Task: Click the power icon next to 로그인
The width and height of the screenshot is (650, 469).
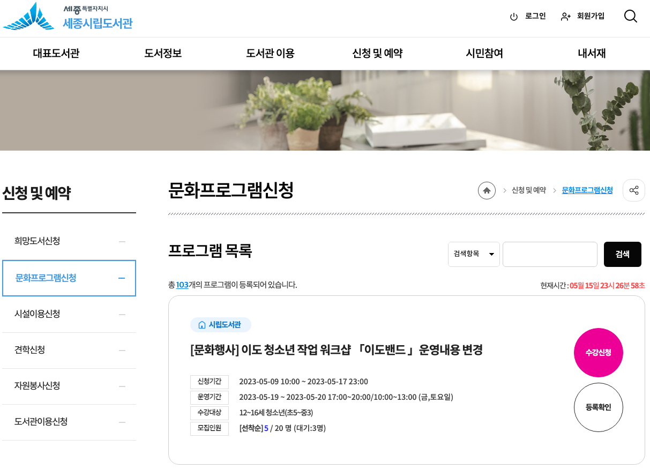Action: pos(514,17)
